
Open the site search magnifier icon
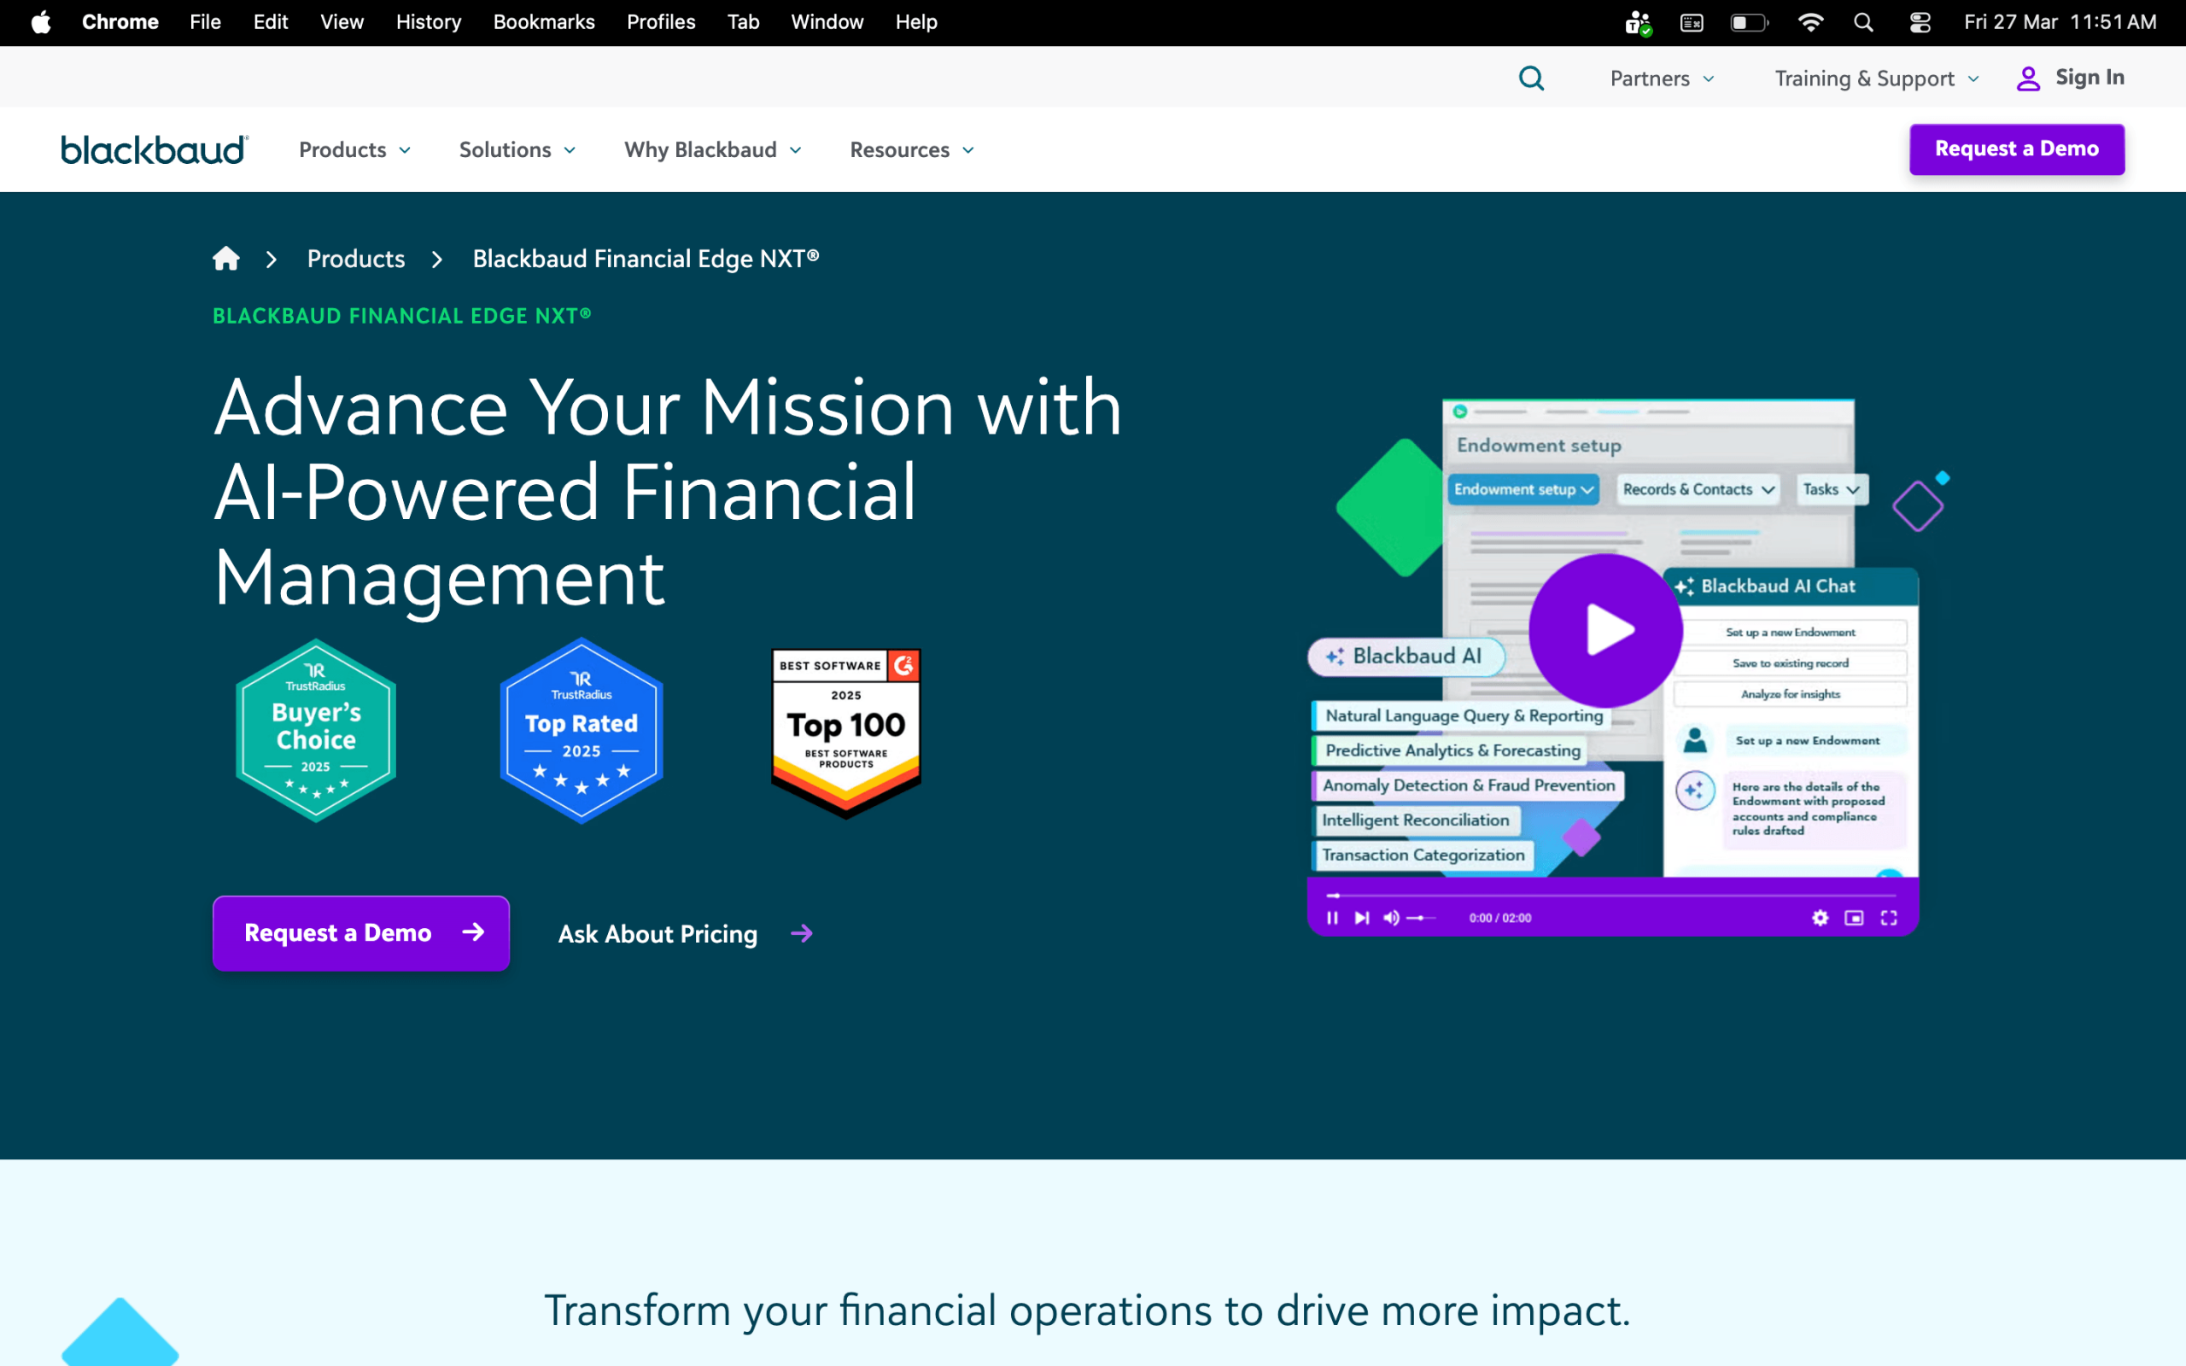point(1531,79)
